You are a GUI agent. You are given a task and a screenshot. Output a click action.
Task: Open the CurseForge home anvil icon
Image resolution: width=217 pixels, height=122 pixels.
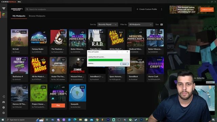click(x=4, y=8)
